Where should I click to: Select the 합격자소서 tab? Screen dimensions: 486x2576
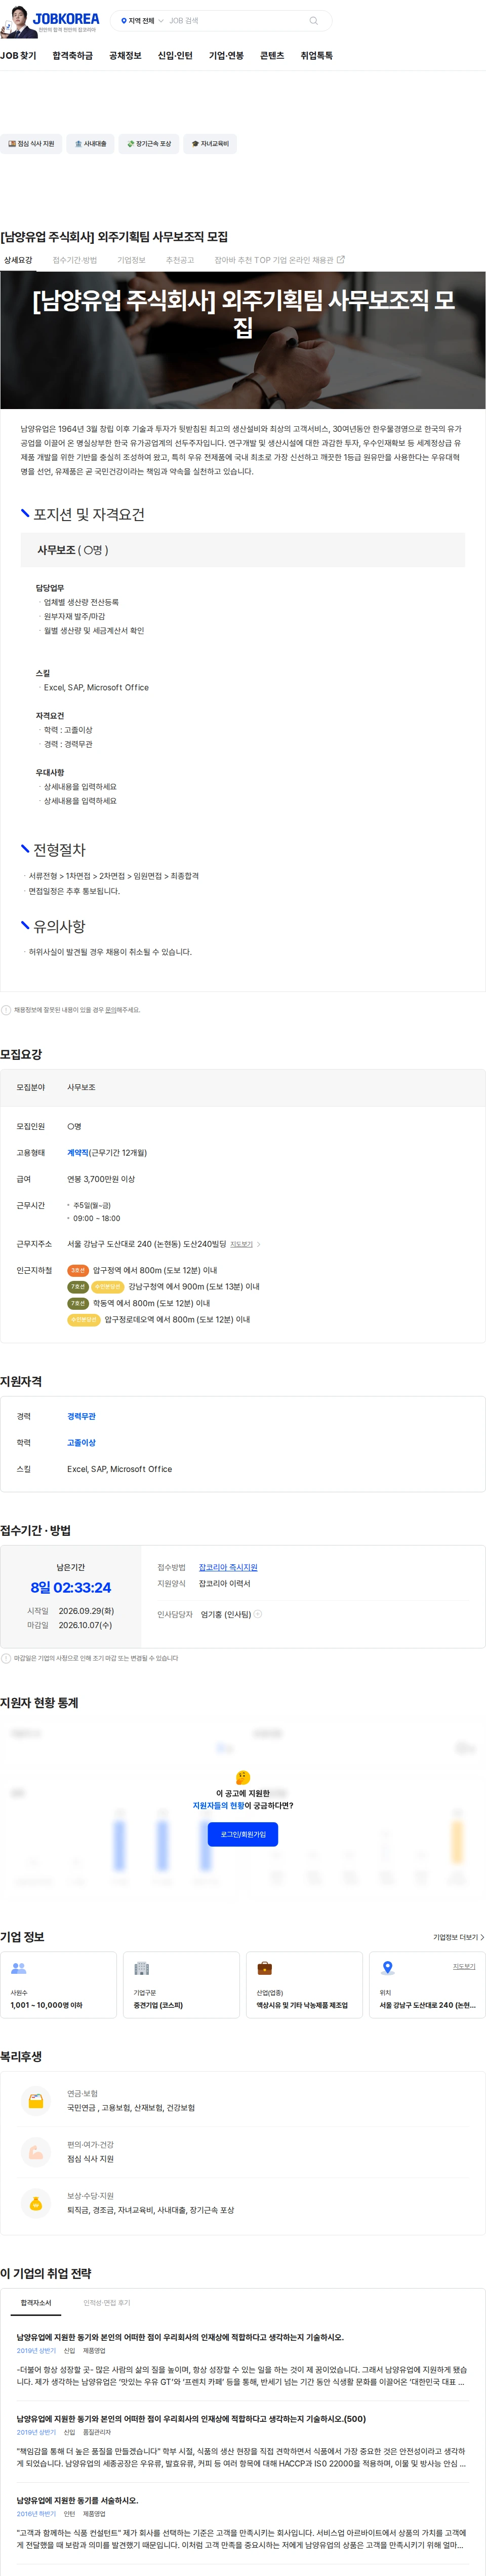pyautogui.click(x=36, y=2303)
